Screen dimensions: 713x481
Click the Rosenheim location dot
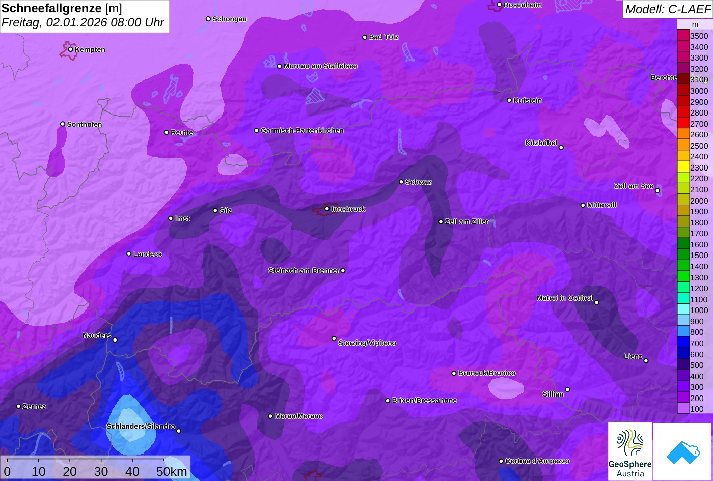(x=500, y=5)
